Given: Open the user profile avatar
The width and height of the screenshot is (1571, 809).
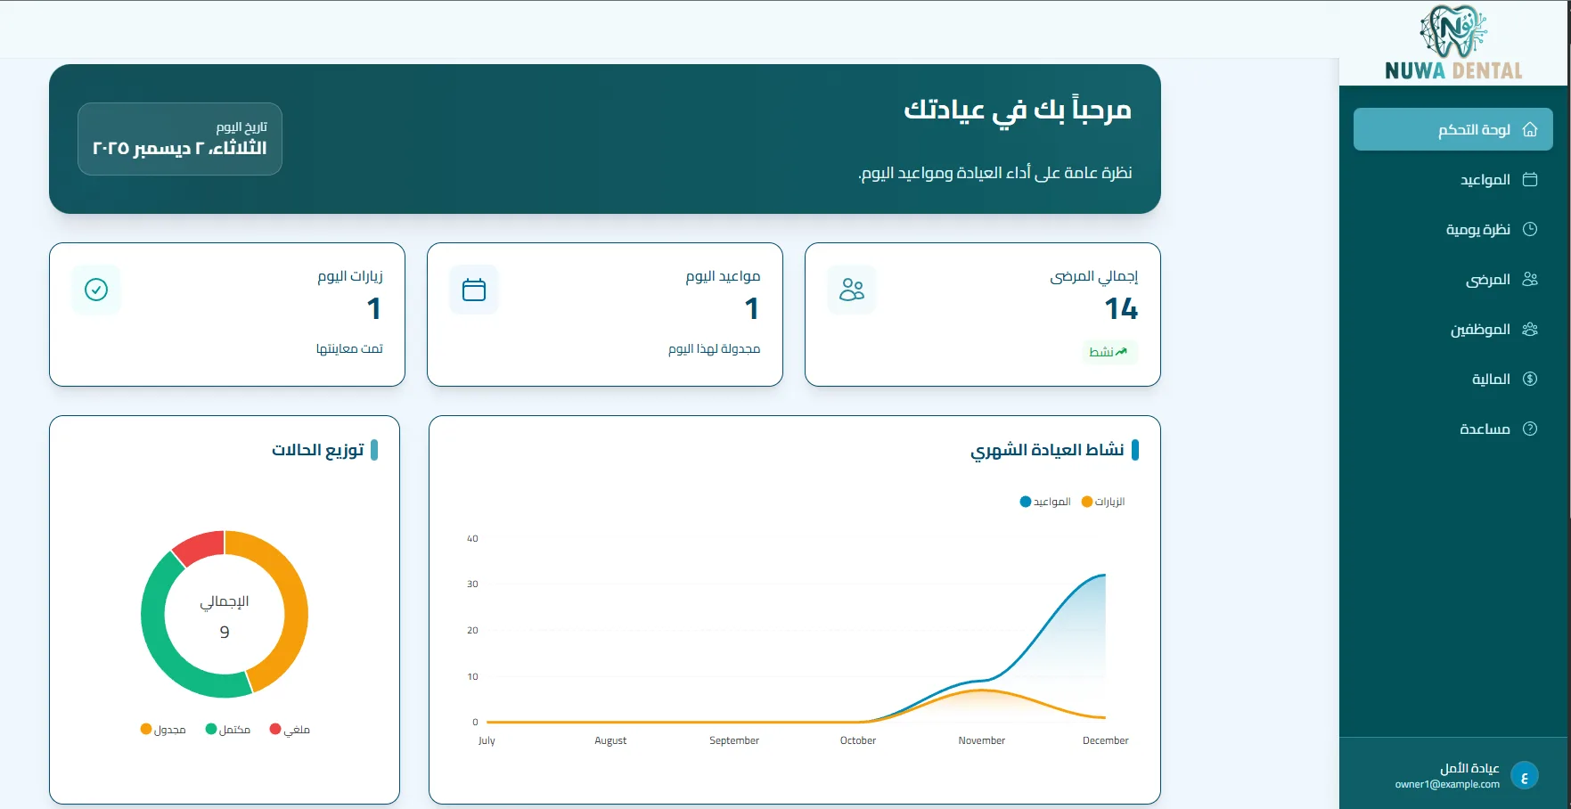Looking at the screenshot, I should tap(1525, 776).
